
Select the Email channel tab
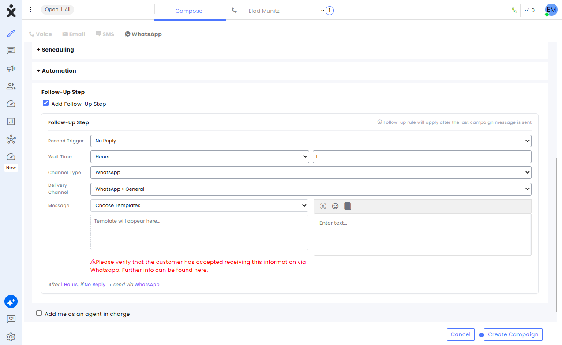[74, 34]
